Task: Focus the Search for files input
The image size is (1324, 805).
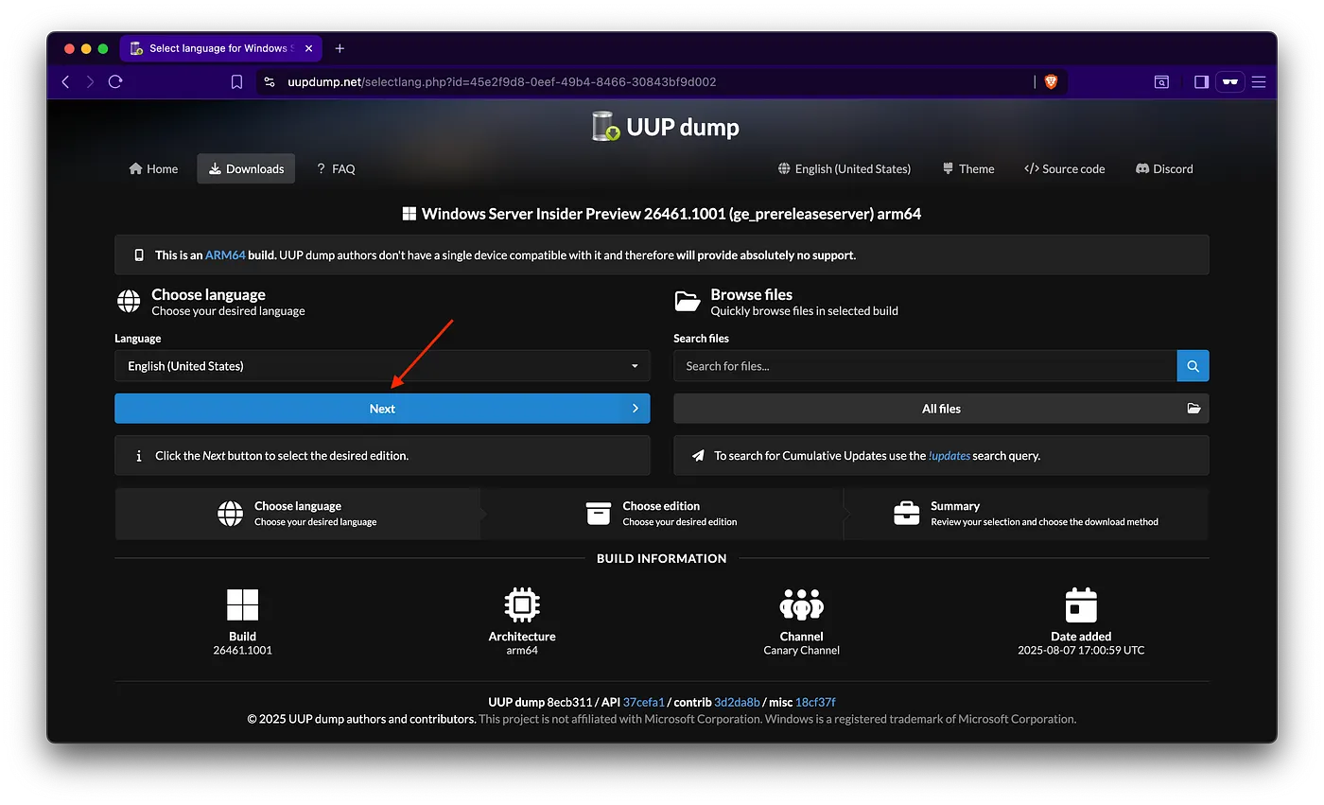Action: tap(924, 366)
